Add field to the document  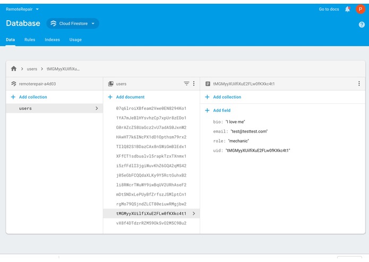click(222, 110)
